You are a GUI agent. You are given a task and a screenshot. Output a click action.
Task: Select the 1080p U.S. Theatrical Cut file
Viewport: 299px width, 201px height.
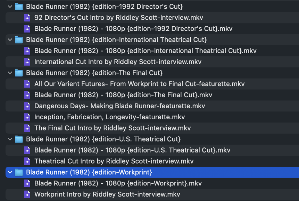click(132, 150)
